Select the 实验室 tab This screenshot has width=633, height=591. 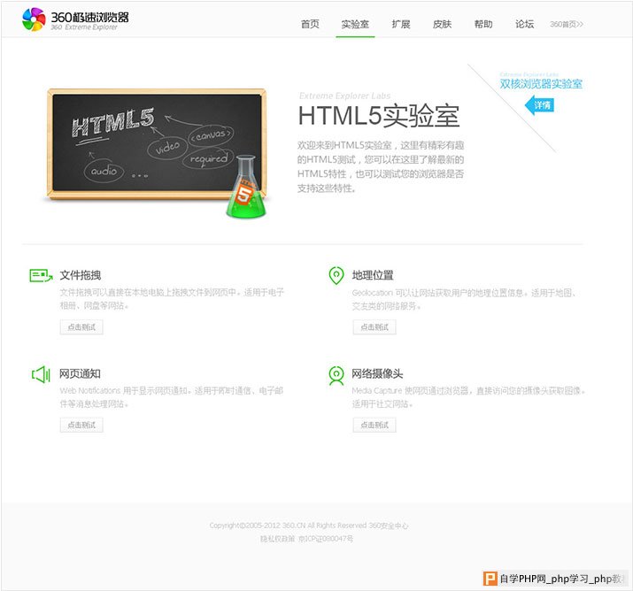355,24
